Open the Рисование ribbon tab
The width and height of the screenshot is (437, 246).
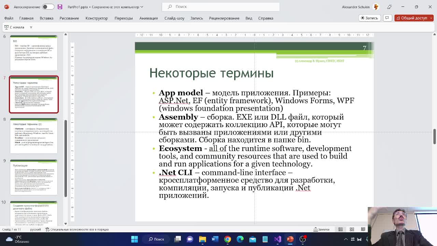(x=69, y=18)
